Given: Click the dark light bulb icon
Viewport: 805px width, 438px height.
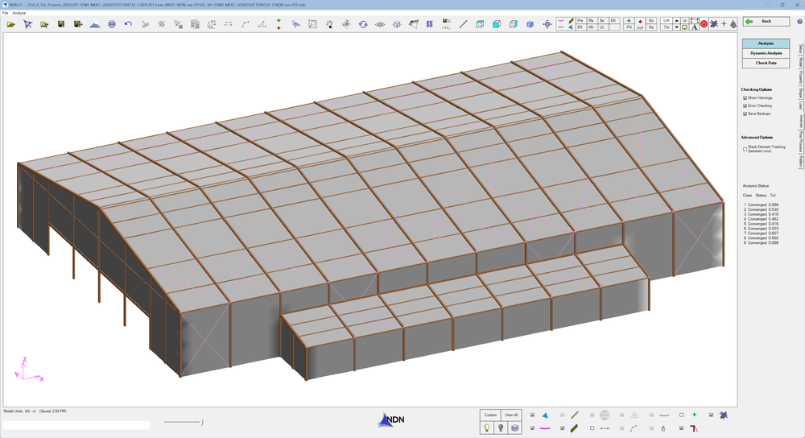Looking at the screenshot, I should pos(501,428).
